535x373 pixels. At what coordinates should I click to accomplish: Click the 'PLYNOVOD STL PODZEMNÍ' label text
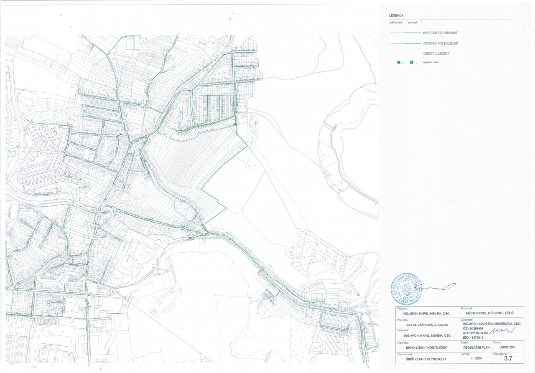point(441,32)
